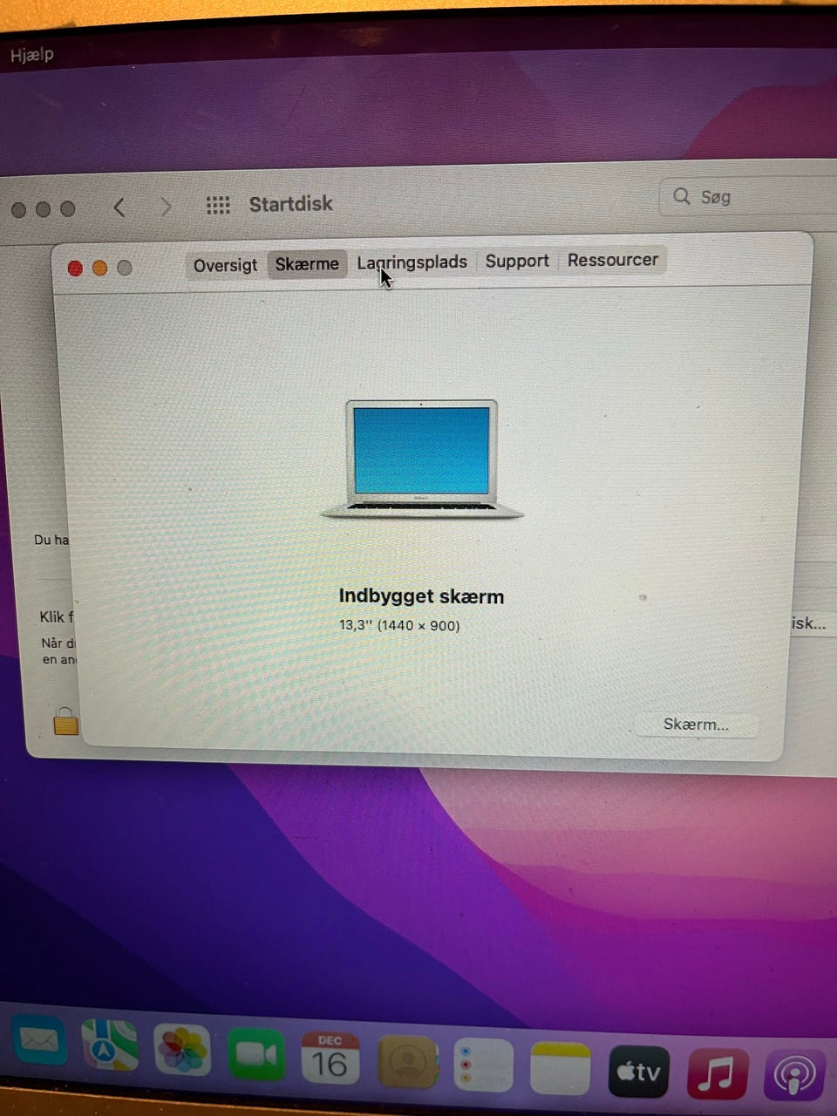Click the Startdisk window title
The height and width of the screenshot is (1116, 837).
point(291,203)
